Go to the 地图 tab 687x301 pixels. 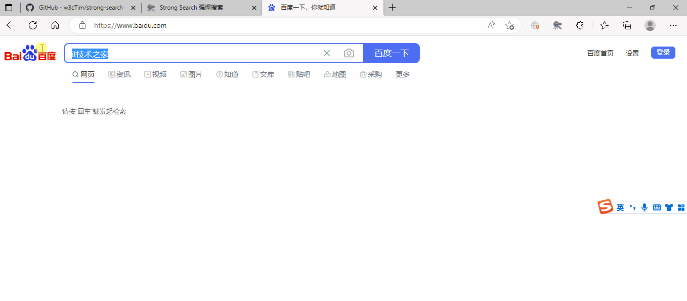pyautogui.click(x=335, y=74)
